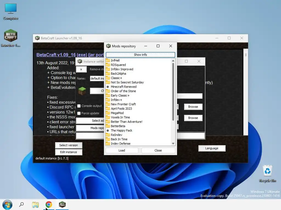Select the New Frontier Craft folder

[121, 104]
